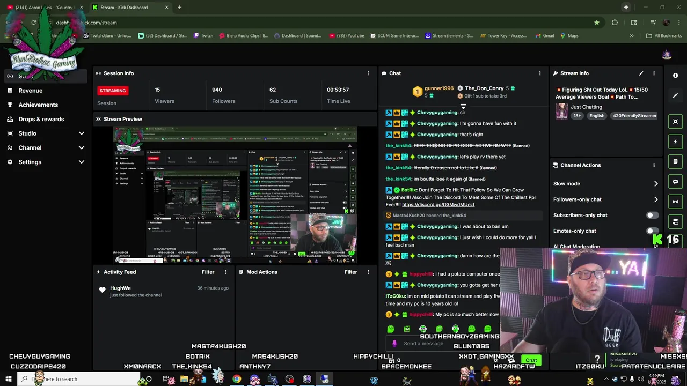Open browser extensions puzzle icon
Viewport: 687px width, 386px height.
click(615, 23)
